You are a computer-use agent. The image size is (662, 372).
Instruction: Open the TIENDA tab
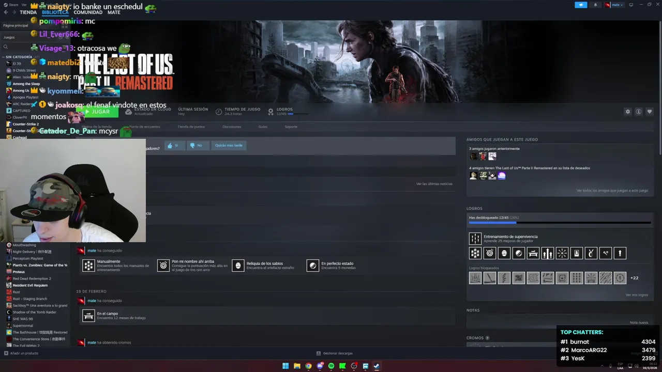click(x=28, y=12)
